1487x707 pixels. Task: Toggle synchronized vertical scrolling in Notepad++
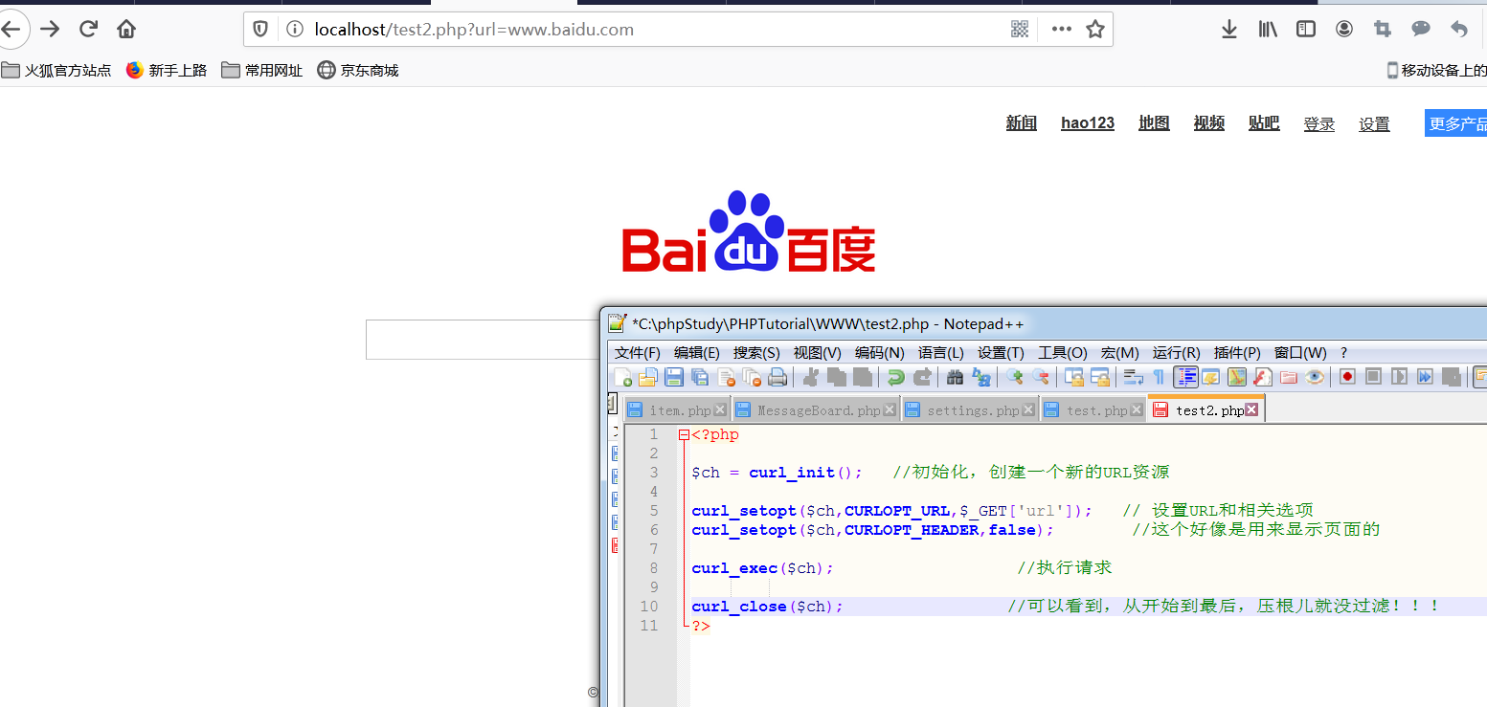1073,377
